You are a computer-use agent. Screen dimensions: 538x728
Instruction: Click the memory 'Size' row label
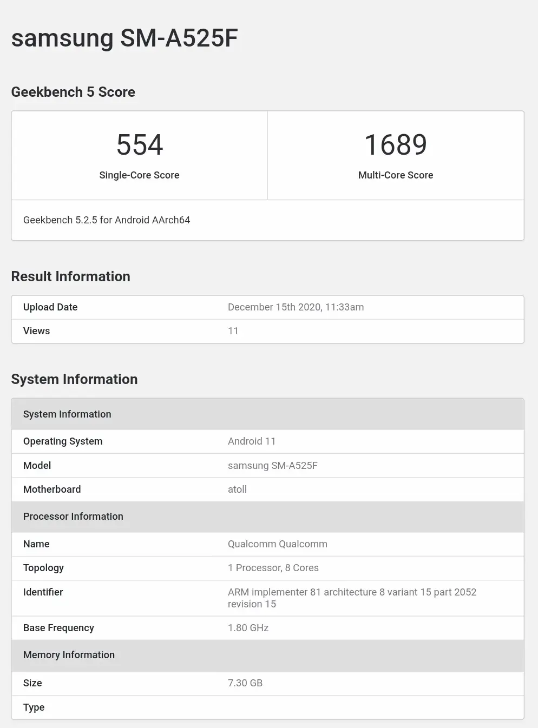coord(32,683)
